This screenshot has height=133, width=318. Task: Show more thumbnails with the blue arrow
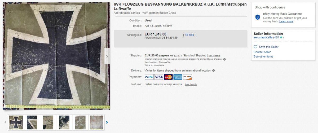[x=107, y=122]
